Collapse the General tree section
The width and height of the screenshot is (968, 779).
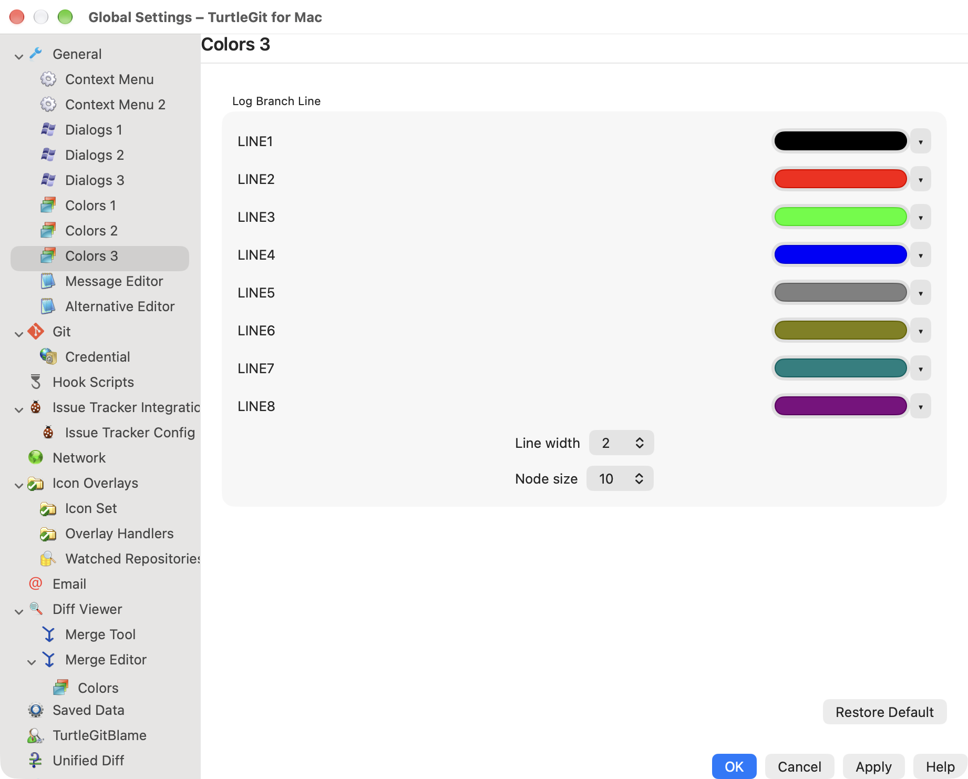coord(19,56)
